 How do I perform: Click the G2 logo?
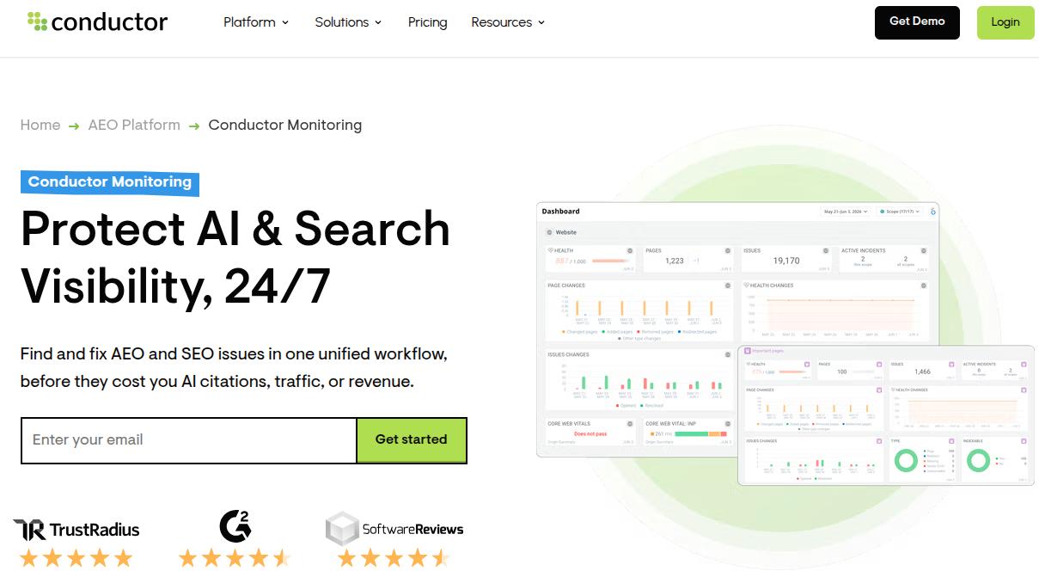click(235, 525)
